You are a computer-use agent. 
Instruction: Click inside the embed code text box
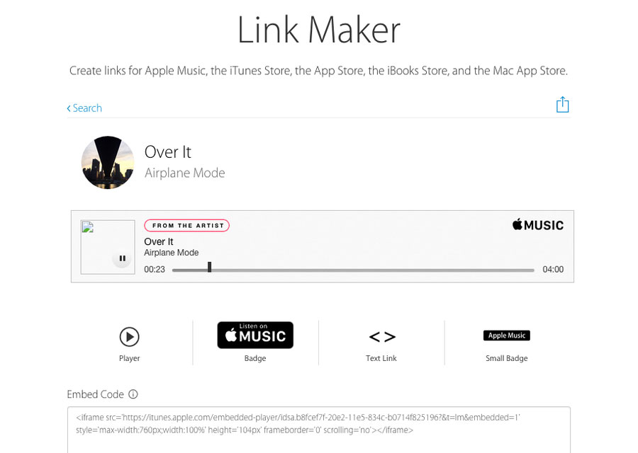click(318, 430)
